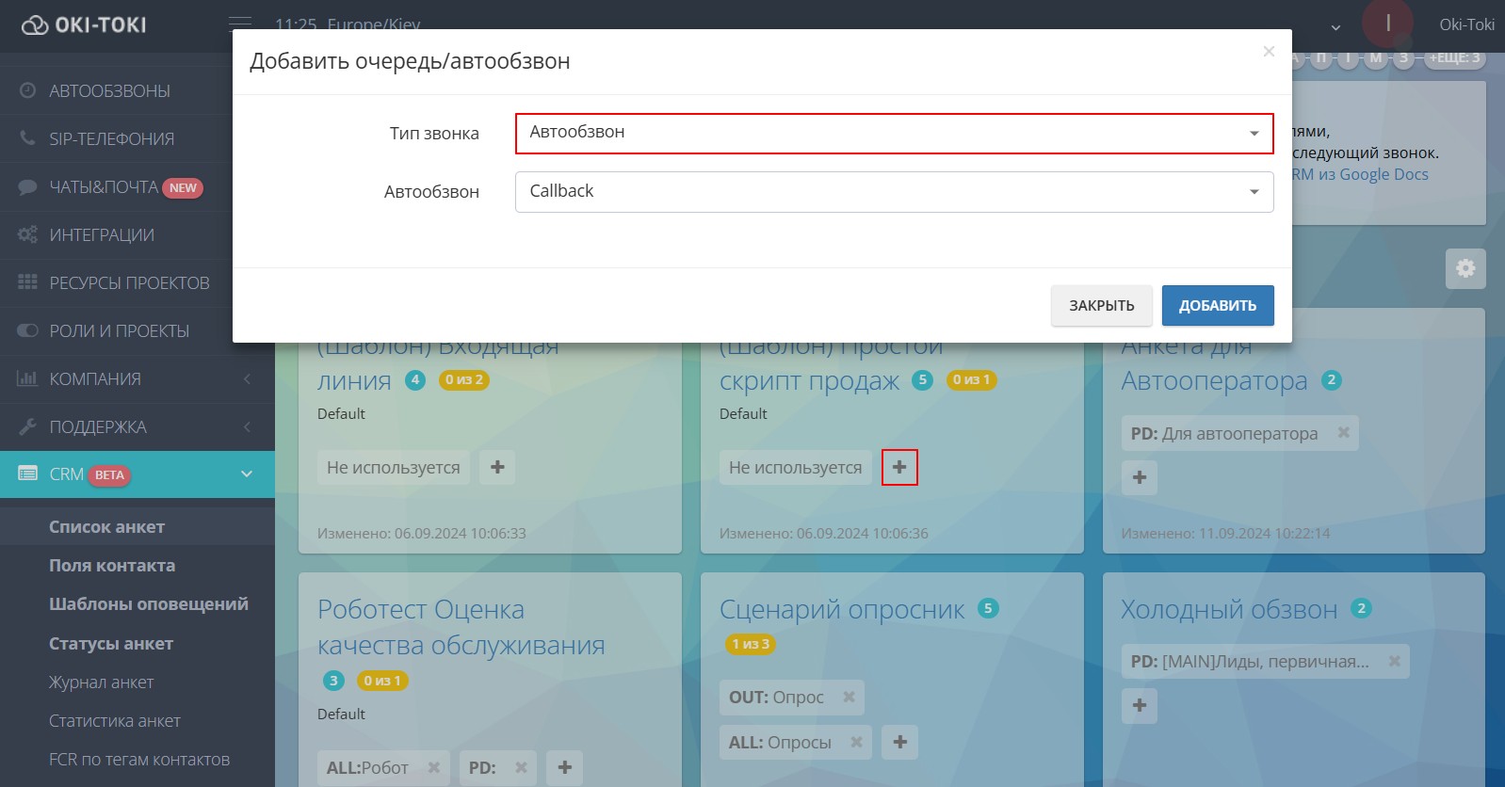Open Роботест Оценка качества обслуживания card title
This screenshot has width=1505, height=787.
pyautogui.click(x=461, y=628)
